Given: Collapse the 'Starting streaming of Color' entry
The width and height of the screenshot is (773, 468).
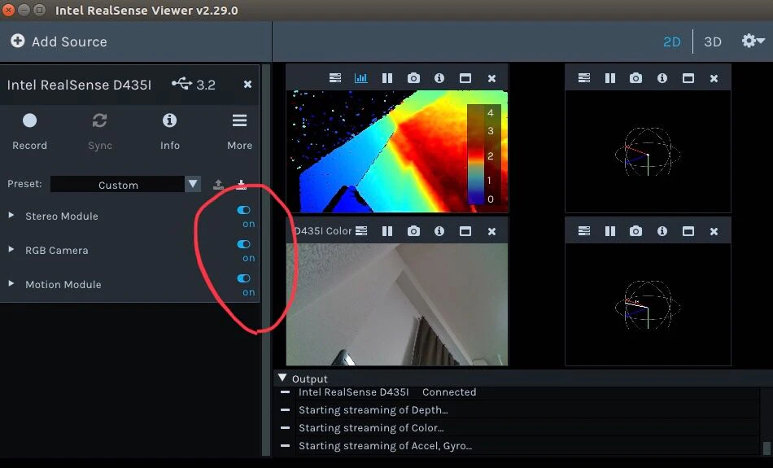Looking at the screenshot, I should point(285,427).
